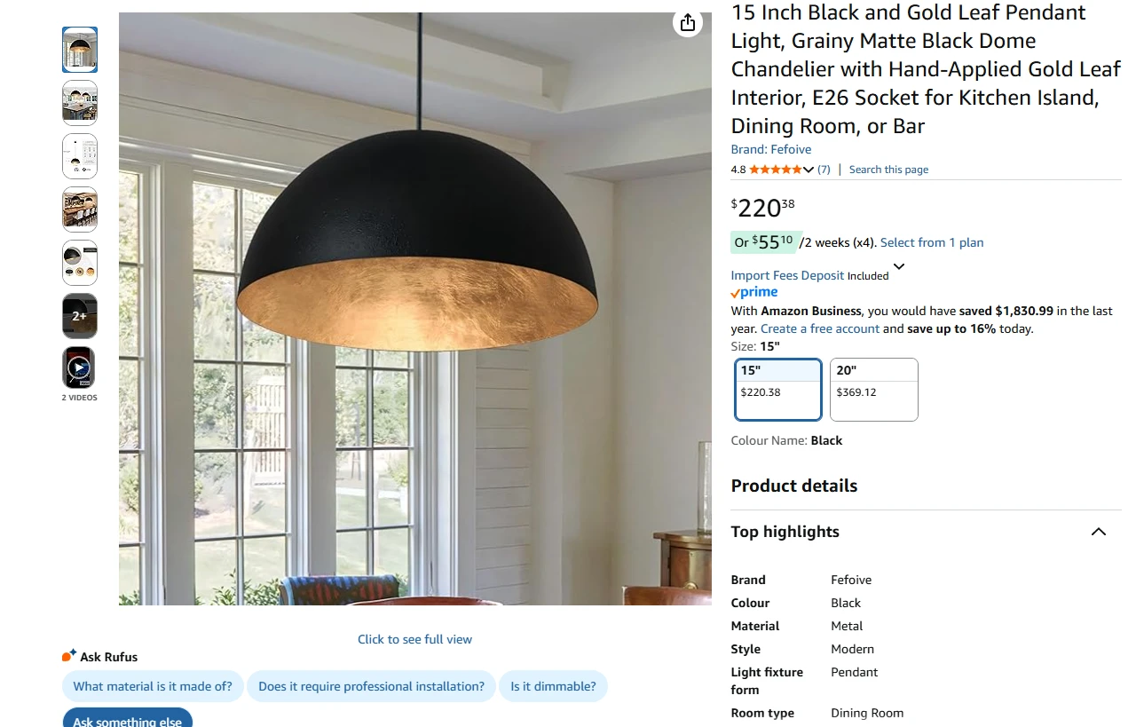
Task: Expand the rating dropdown arrow beside stars
Action: point(809,170)
